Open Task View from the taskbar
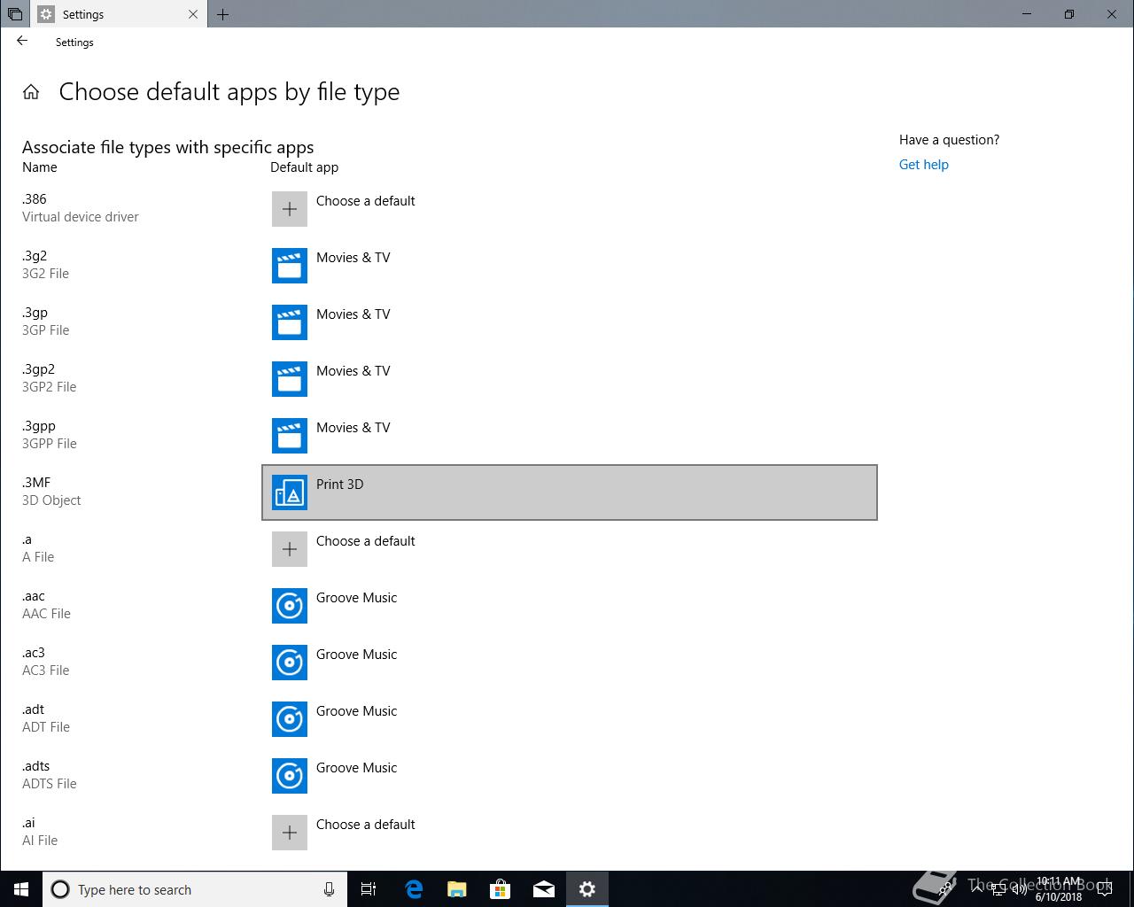 [369, 889]
